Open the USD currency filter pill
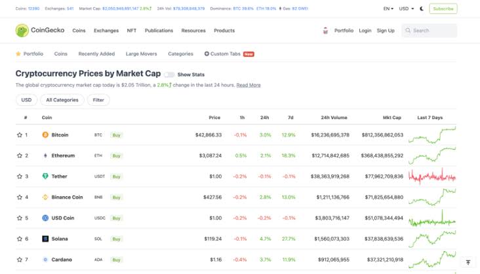The height and width of the screenshot is (274, 480). (26, 100)
